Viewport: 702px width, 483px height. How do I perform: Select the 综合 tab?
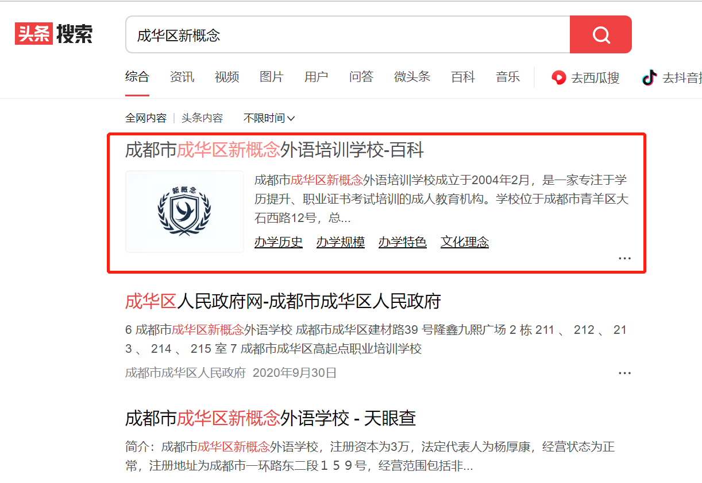coord(137,77)
